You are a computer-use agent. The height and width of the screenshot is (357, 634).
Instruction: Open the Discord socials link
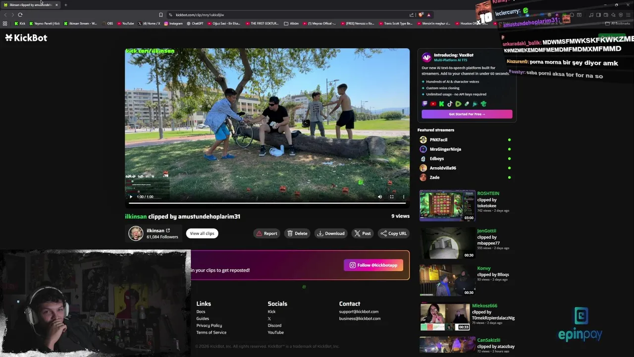point(274,326)
